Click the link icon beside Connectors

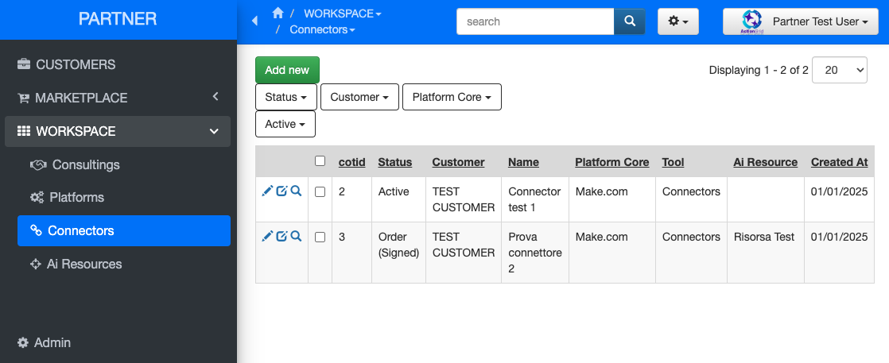click(x=37, y=230)
